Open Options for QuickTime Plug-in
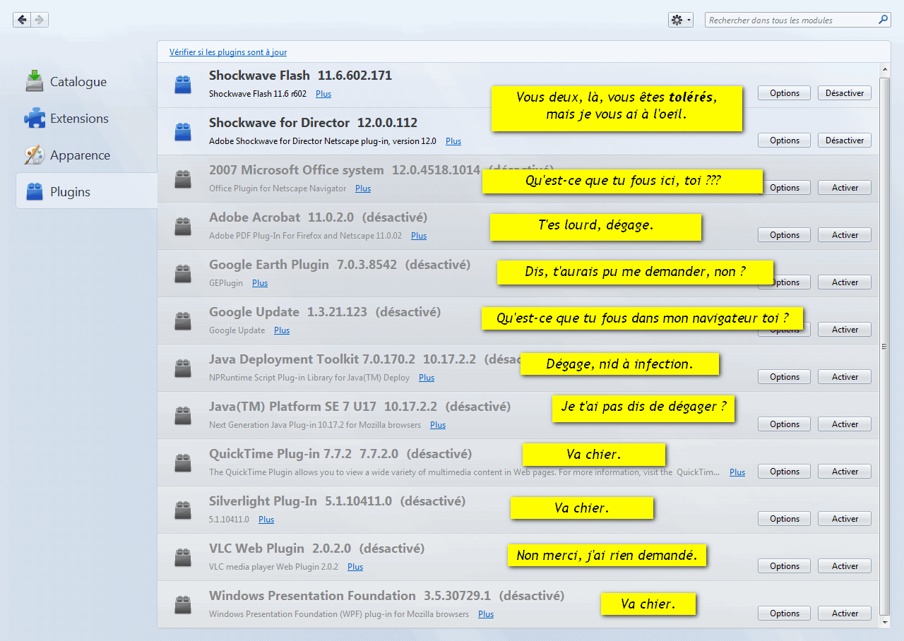 click(x=785, y=472)
